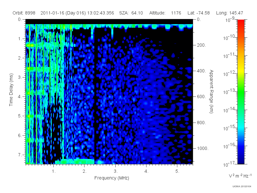Click the '1000.' apparent range tick label

(203, 148)
